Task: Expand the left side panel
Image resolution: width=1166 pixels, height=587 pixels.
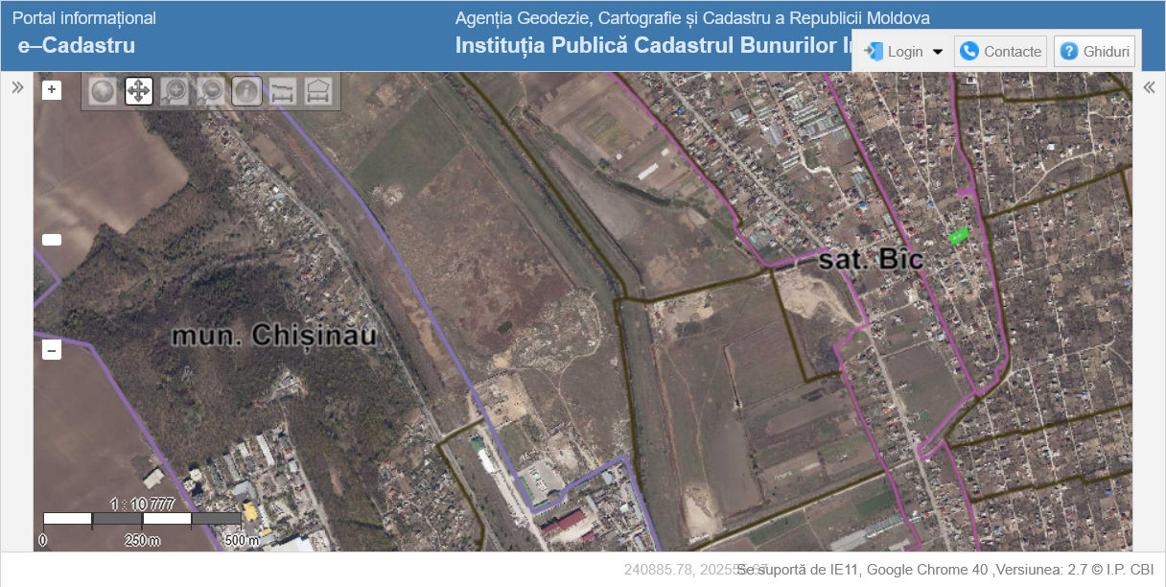Action: point(17,87)
